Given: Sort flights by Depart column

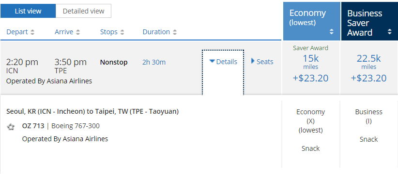Looking at the screenshot, I should click(x=17, y=32).
